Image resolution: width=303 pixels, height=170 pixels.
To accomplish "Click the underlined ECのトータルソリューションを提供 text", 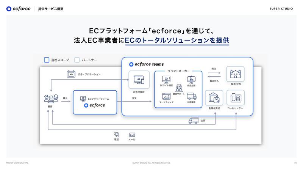I will [177, 40].
